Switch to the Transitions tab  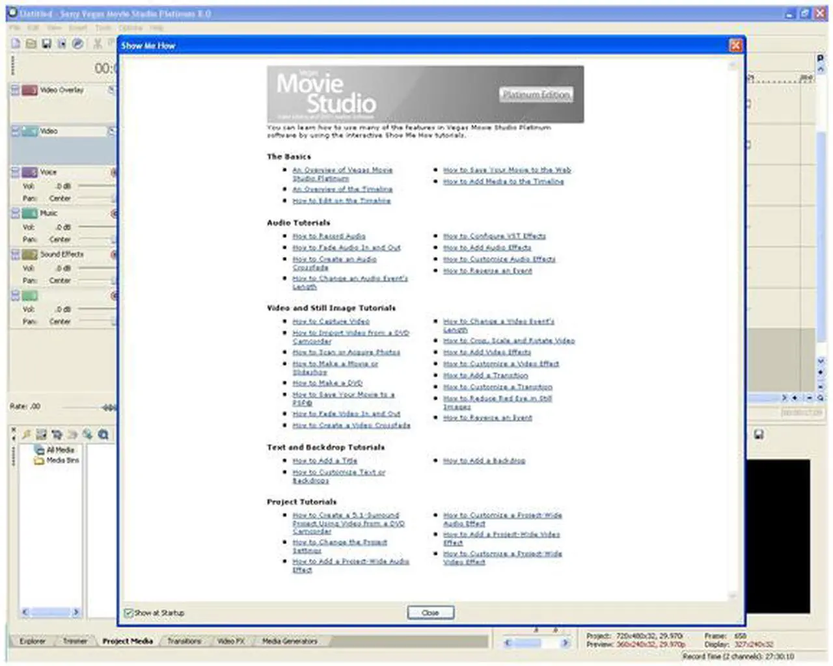coord(184,641)
